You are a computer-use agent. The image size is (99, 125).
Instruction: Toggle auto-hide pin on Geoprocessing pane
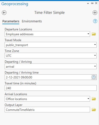pos(92,3)
